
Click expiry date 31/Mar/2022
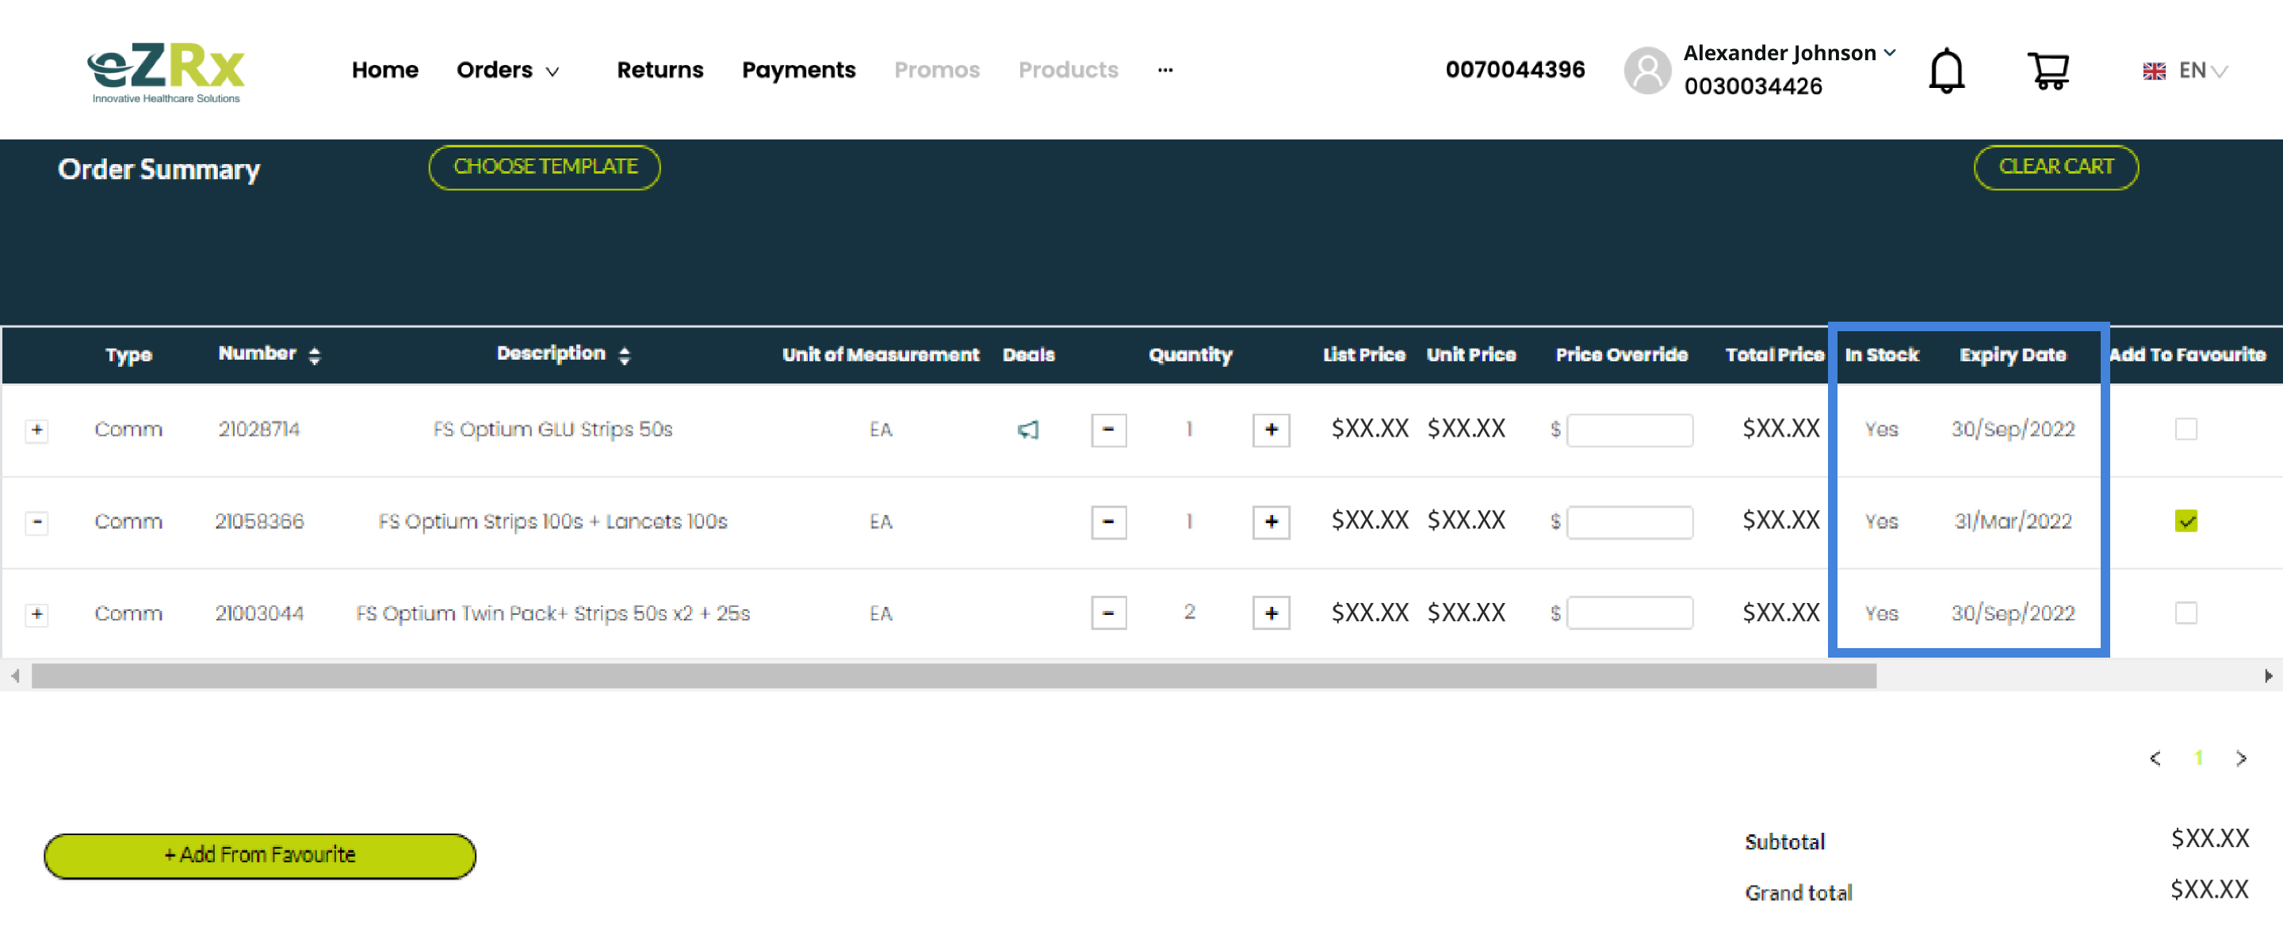(2012, 521)
